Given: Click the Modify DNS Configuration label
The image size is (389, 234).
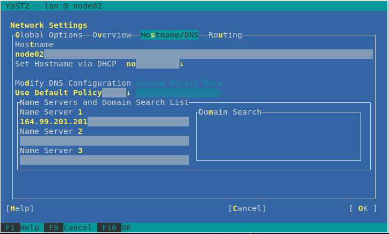Looking at the screenshot, I should pos(73,83).
